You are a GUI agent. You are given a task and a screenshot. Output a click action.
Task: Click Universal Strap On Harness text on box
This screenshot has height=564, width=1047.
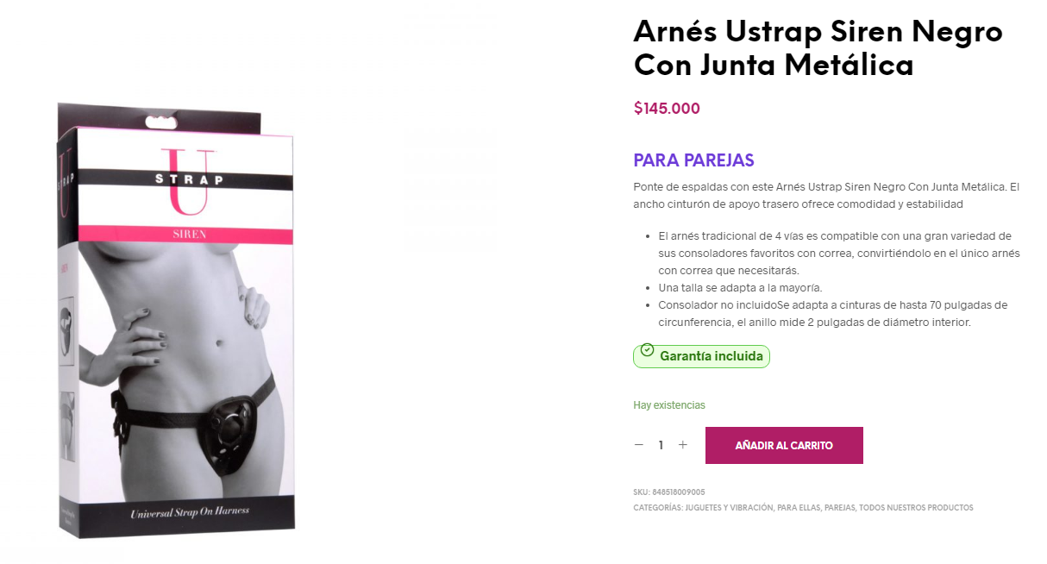190,511
